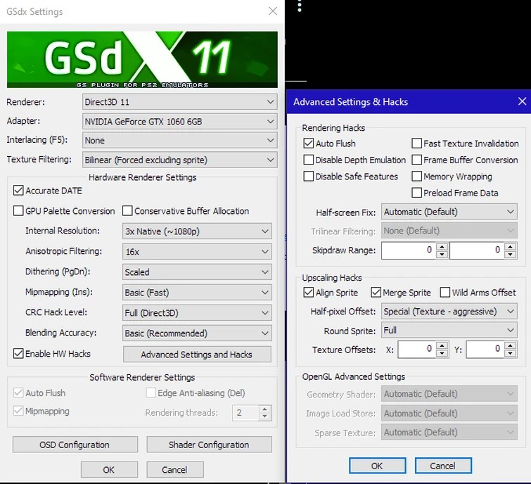Click the Texture Offsets Y input field
Viewport: 531px width, 484px height.
click(485, 349)
